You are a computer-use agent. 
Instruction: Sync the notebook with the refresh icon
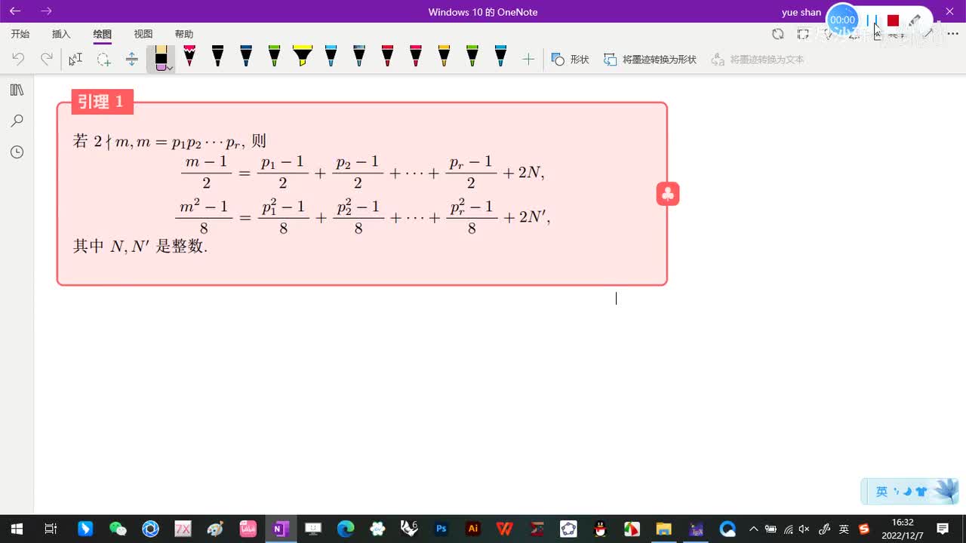[777, 34]
